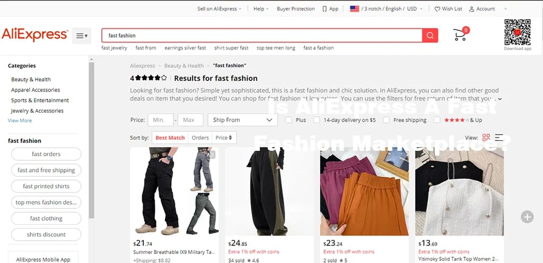543x263 pixels.
Task: Click the Max price field
Action: pyautogui.click(x=190, y=120)
